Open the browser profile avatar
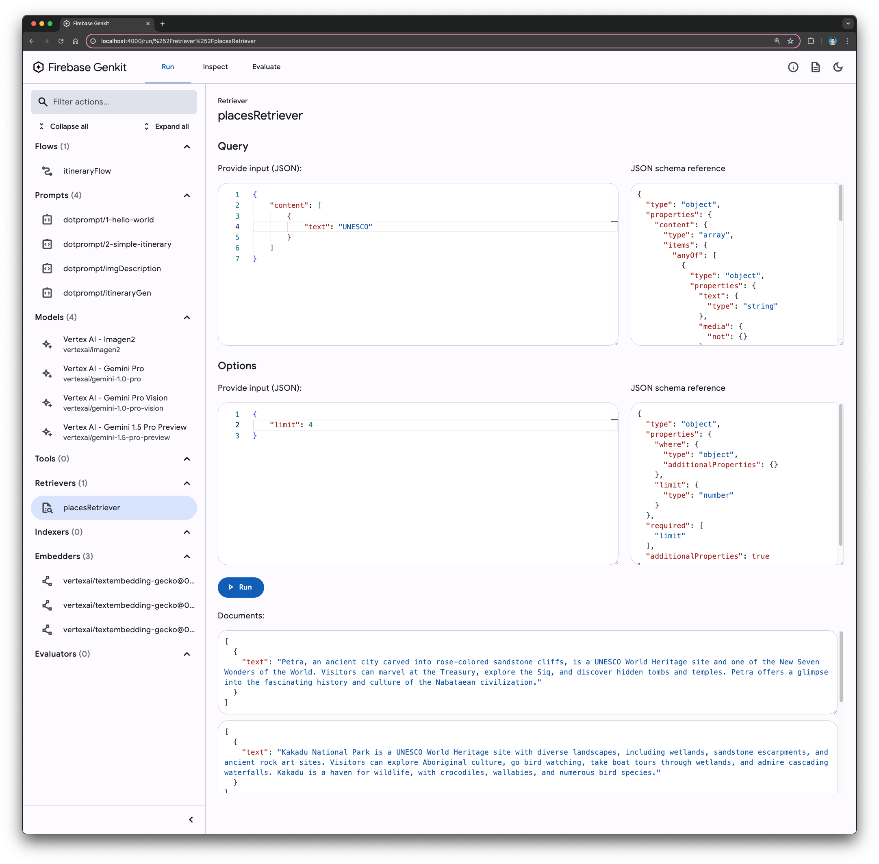 click(832, 41)
